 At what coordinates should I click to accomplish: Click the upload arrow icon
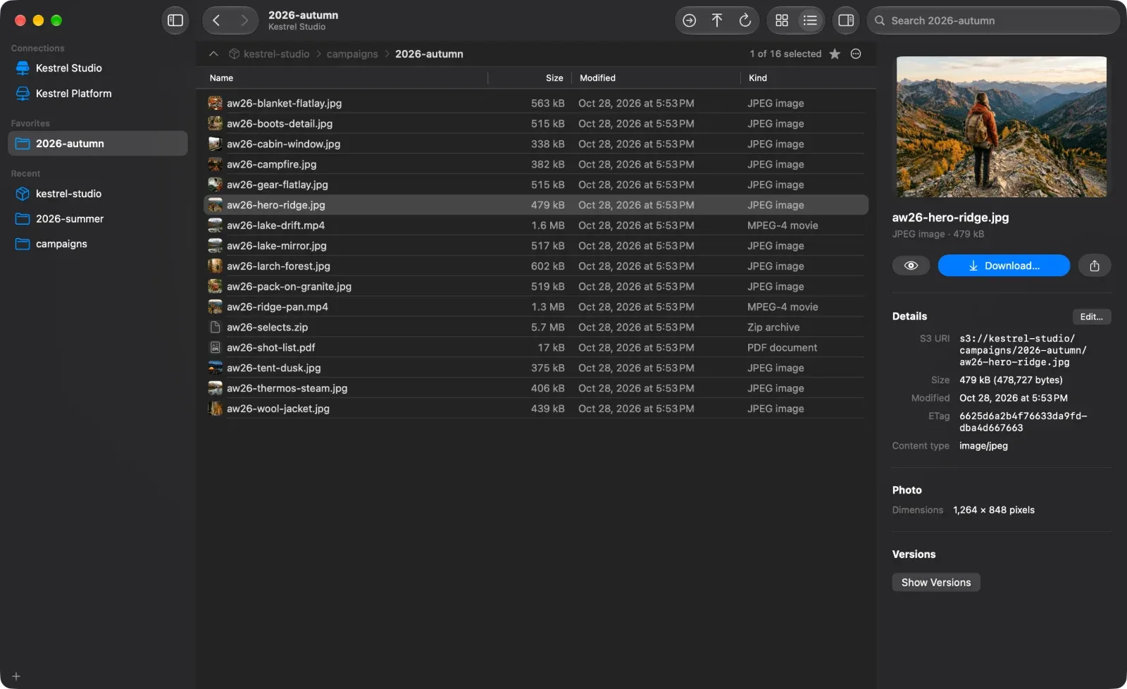pyautogui.click(x=717, y=20)
